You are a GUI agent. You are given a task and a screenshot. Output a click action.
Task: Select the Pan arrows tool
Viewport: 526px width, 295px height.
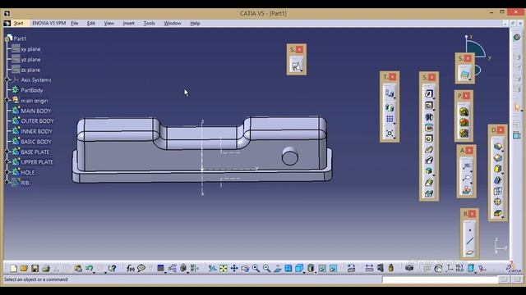234,268
